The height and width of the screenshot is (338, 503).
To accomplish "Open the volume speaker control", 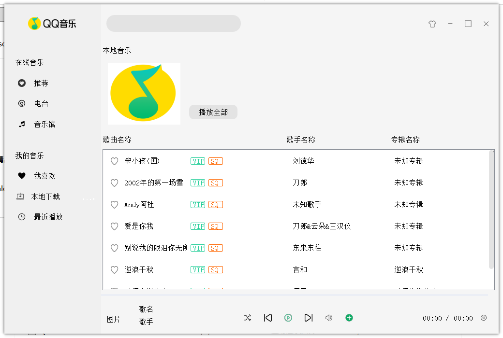I will pyautogui.click(x=329, y=318).
